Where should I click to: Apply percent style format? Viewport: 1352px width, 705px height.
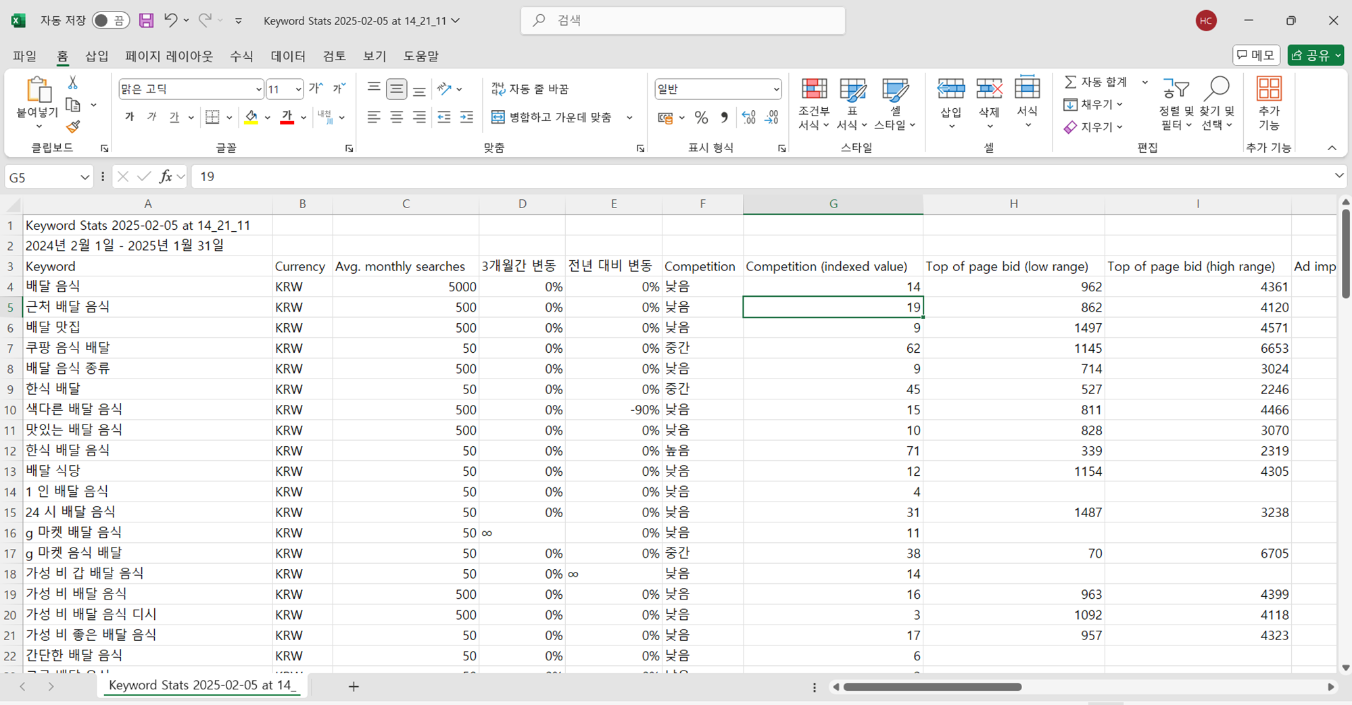(701, 118)
